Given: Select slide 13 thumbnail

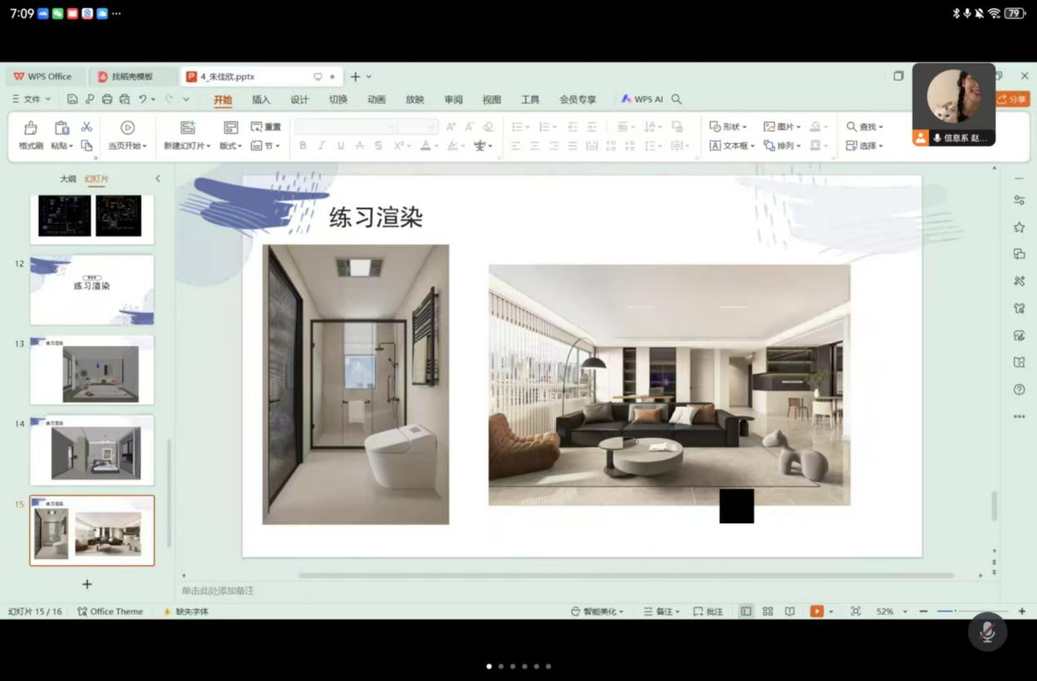Looking at the screenshot, I should (92, 370).
